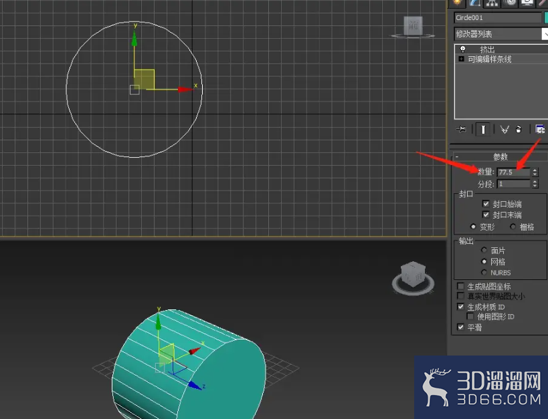Click the ViewCube in the perspective viewport
The image size is (548, 419).
click(413, 275)
